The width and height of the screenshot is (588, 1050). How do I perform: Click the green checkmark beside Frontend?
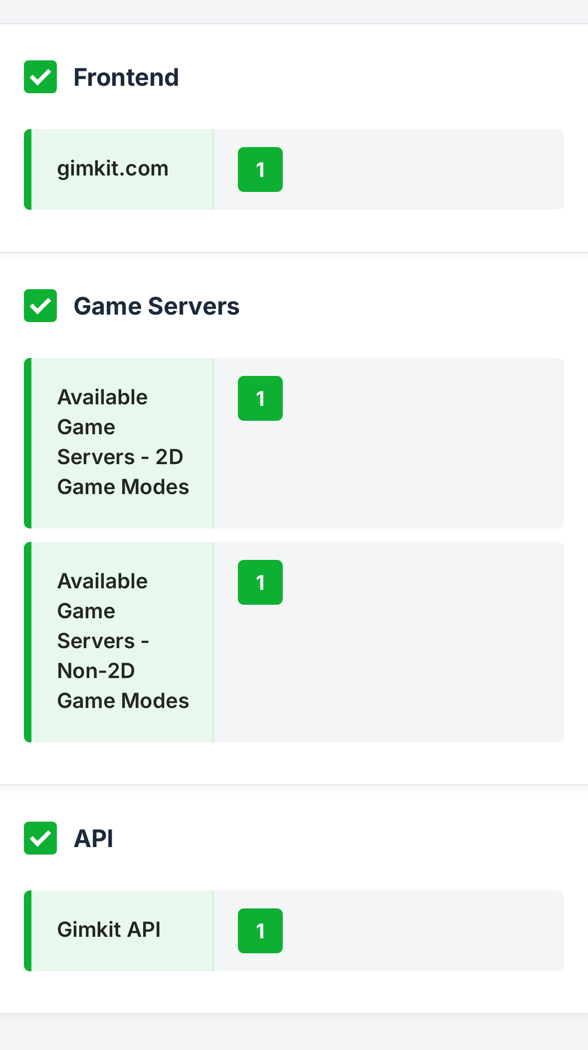click(40, 77)
